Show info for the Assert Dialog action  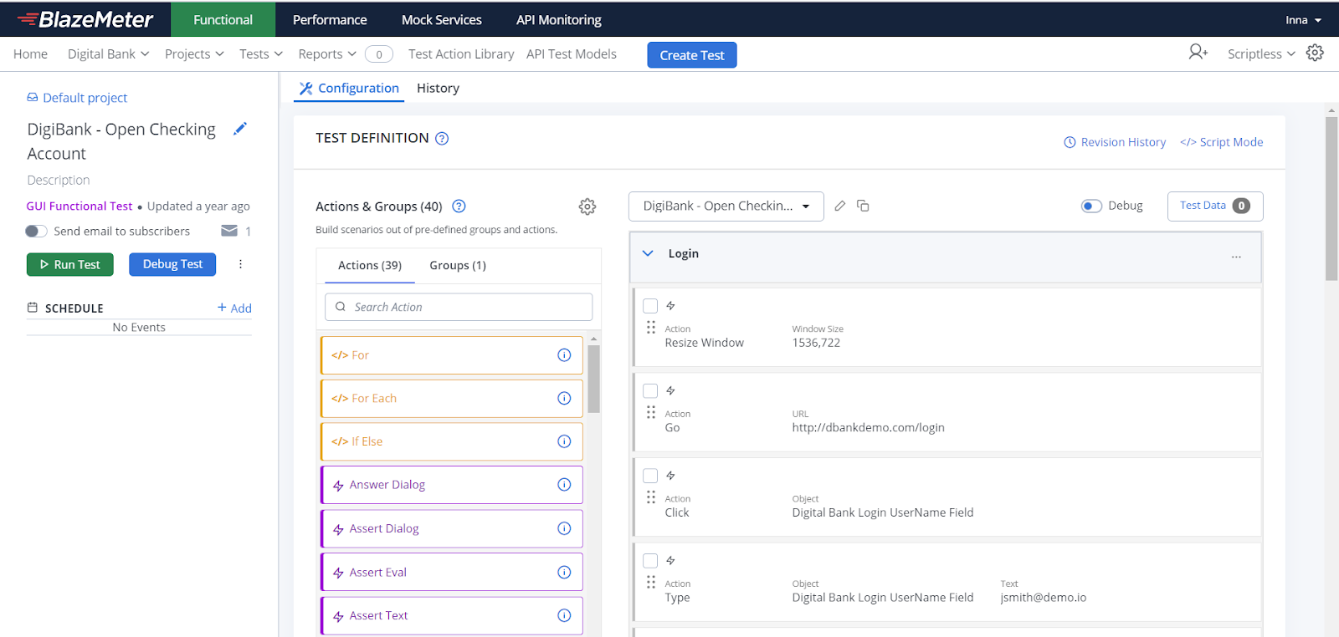564,528
